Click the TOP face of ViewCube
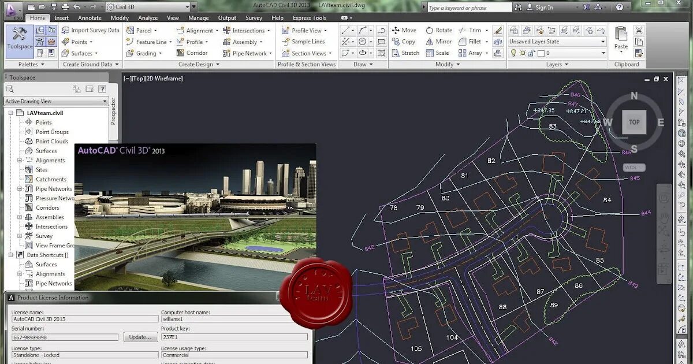693x364 pixels. click(x=634, y=122)
